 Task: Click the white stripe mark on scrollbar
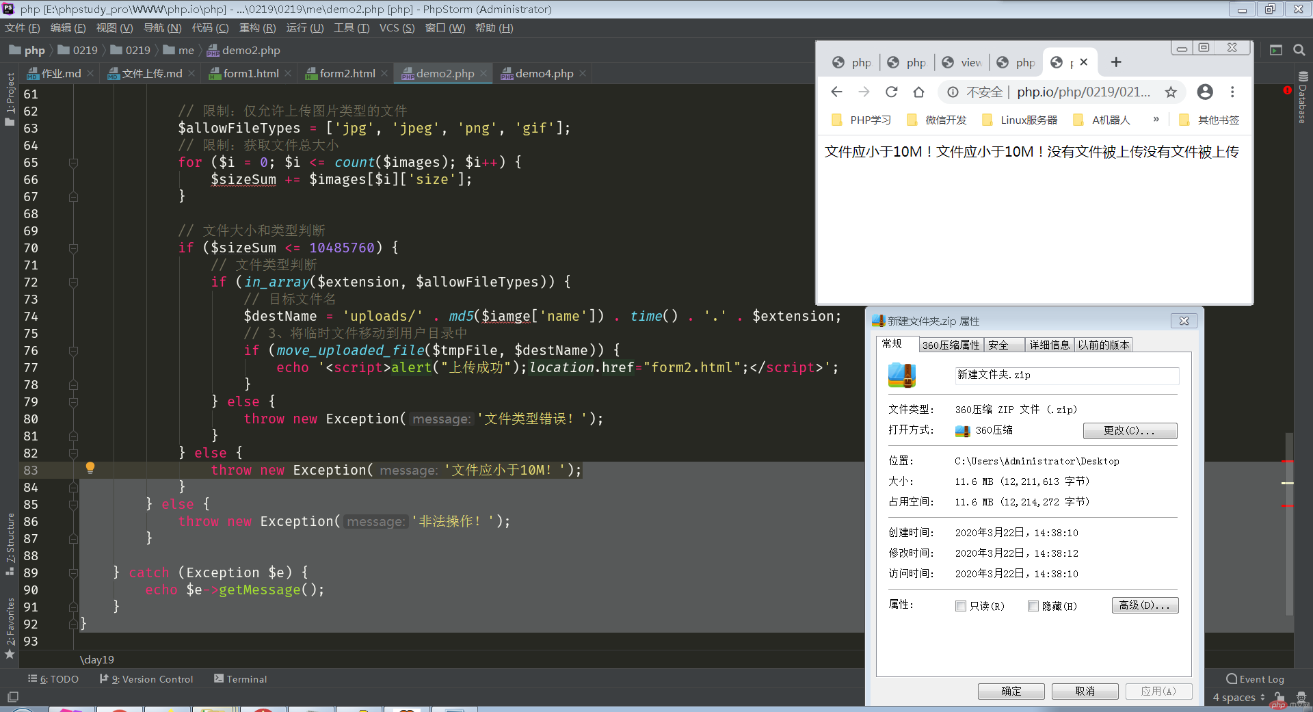[x=1287, y=484]
